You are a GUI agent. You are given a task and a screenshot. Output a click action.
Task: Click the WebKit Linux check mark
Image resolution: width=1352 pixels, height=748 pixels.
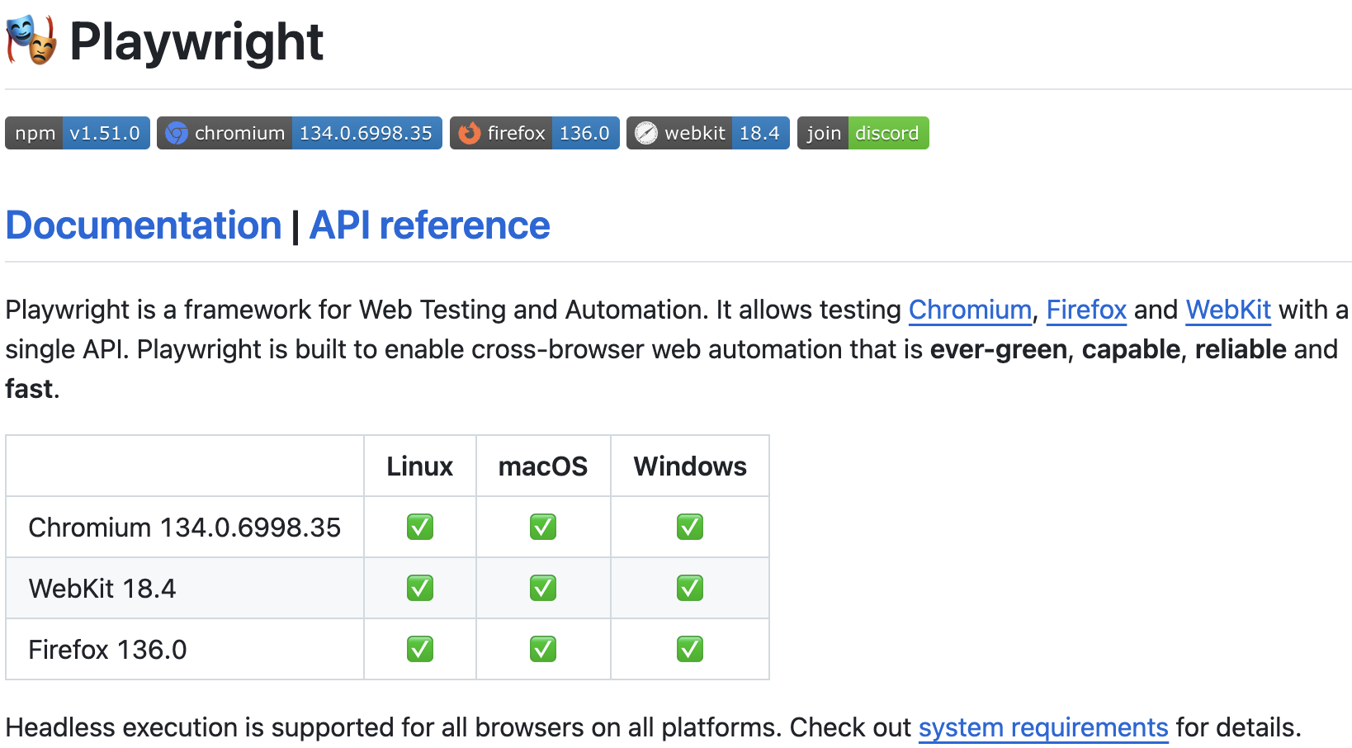tap(420, 588)
